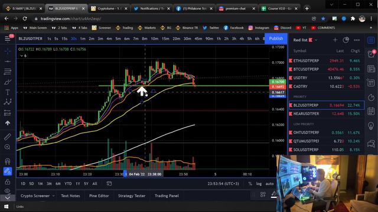This screenshot has width=378, height=212.
Task: Set the chart range to All
Action: pos(94,184)
